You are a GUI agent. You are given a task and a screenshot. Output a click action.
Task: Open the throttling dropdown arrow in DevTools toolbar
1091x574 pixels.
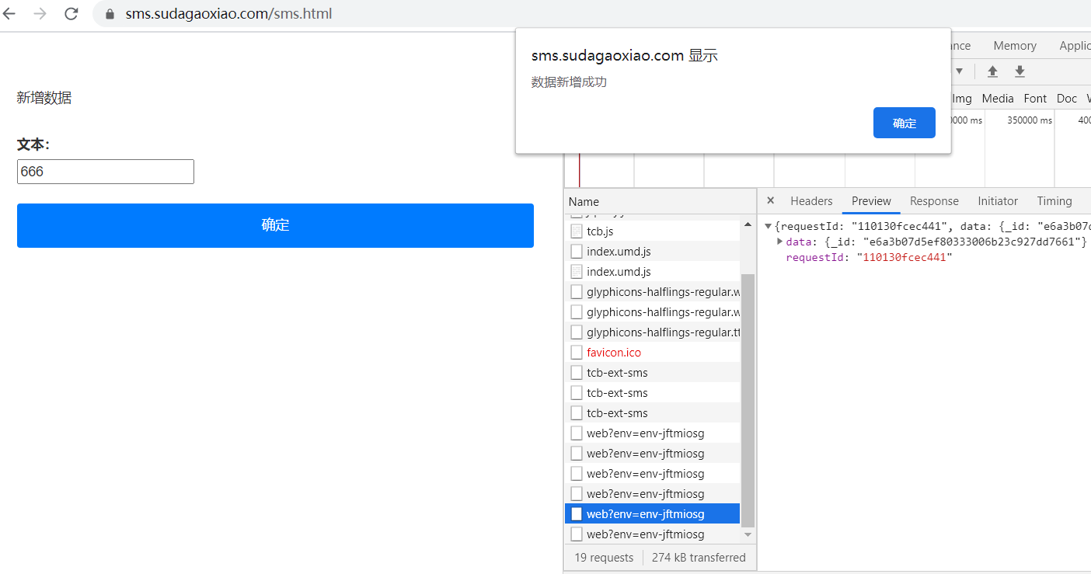[959, 71]
